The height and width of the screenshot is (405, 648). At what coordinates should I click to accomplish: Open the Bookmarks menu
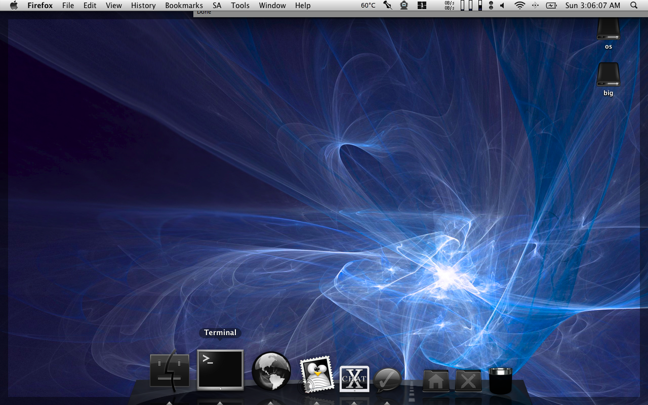pos(184,6)
